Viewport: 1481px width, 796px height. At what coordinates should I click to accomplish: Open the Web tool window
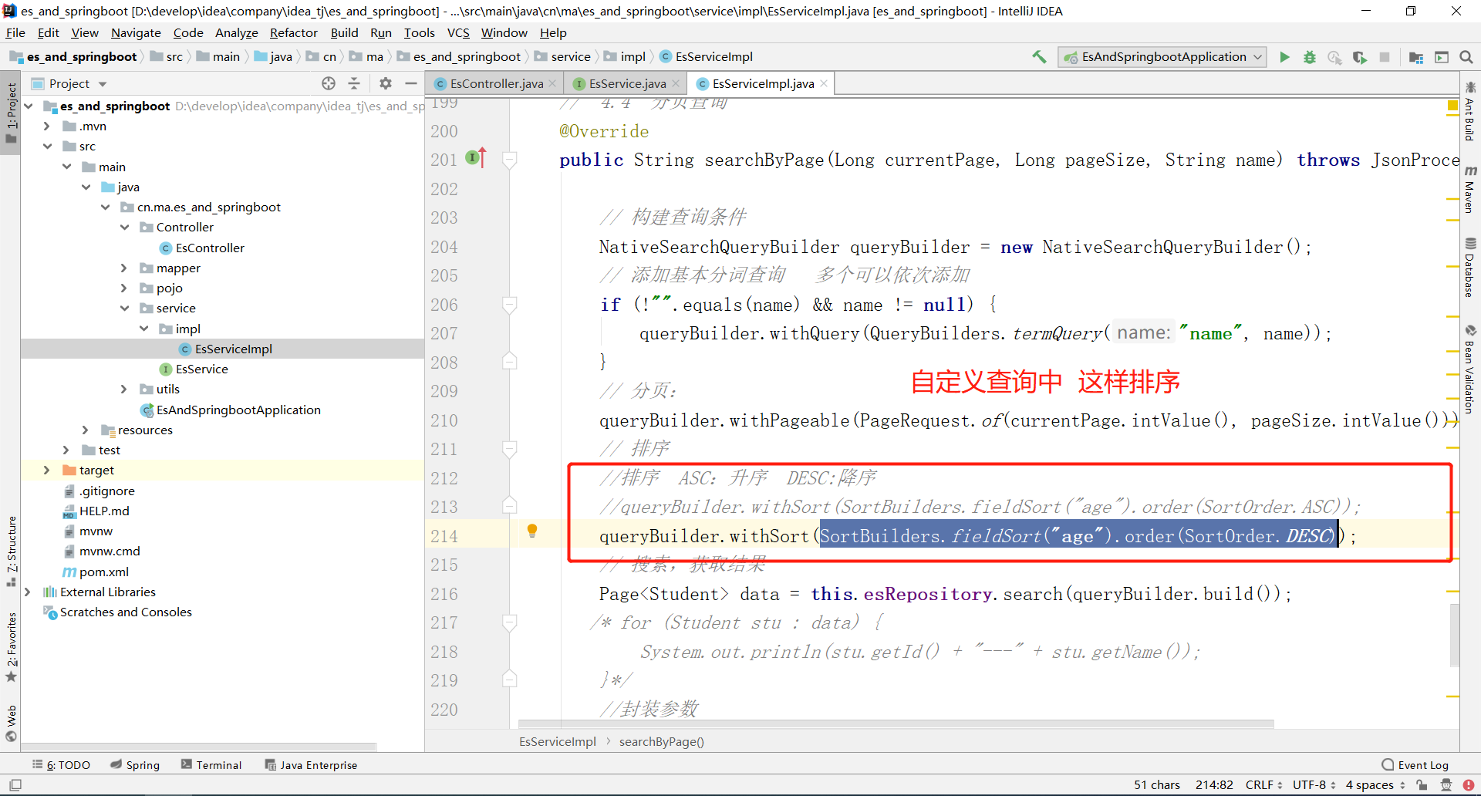pyautogui.click(x=11, y=723)
